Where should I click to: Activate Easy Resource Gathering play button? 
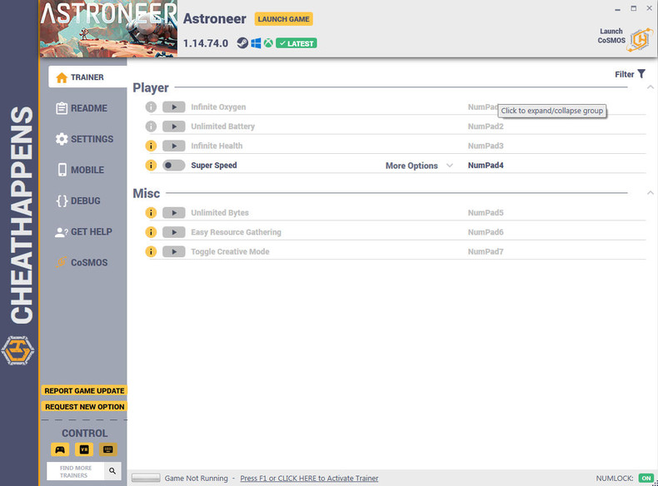174,232
